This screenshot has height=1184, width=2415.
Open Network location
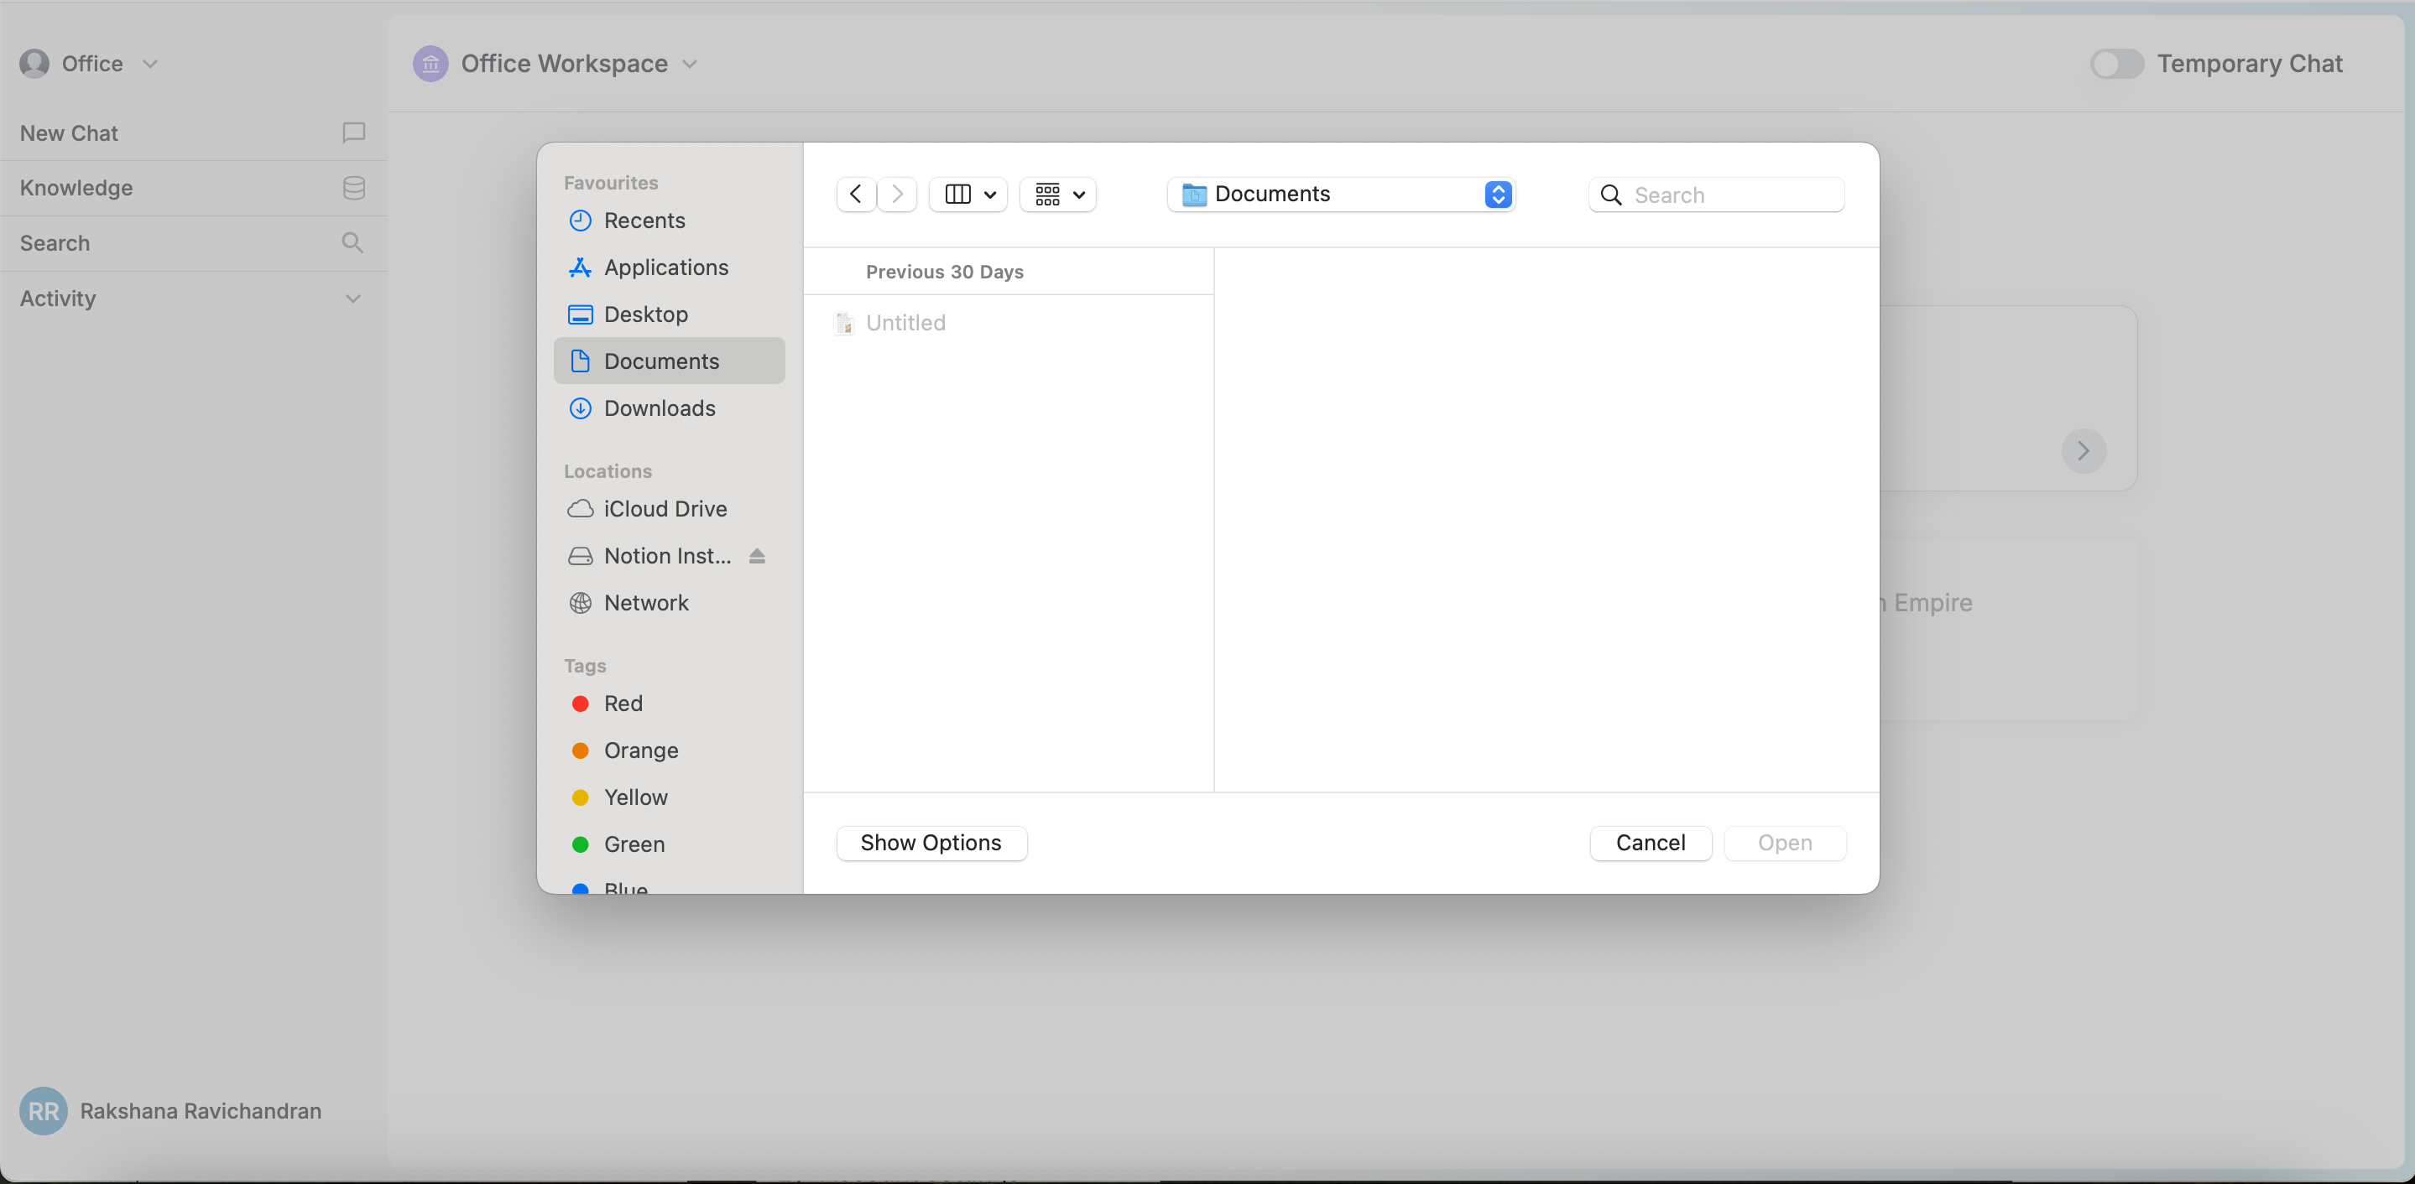tap(670, 602)
